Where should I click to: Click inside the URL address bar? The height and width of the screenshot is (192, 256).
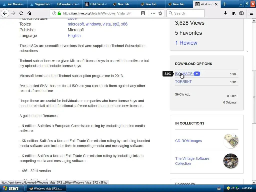(x=97, y=13)
